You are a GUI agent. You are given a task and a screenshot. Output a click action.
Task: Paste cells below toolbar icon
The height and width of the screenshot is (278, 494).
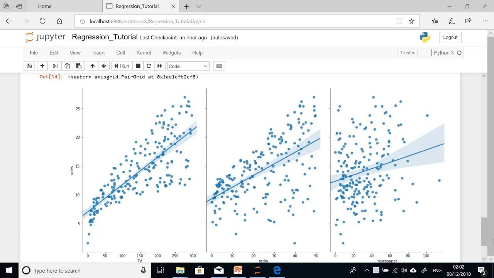(x=79, y=66)
